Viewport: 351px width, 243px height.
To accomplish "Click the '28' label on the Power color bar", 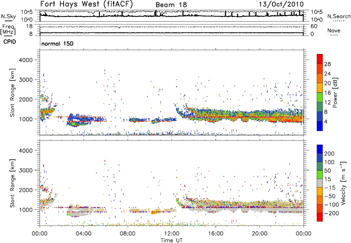I will pos(327,64).
